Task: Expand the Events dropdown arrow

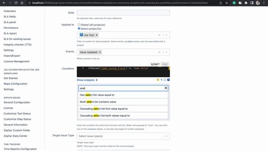Action: [166, 52]
